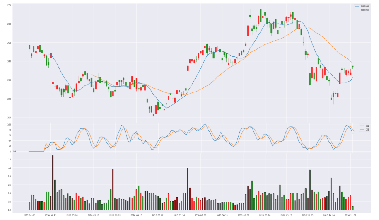The image size is (379, 220).
Task: Click volume axis label 1.2
Action: [10, 160]
